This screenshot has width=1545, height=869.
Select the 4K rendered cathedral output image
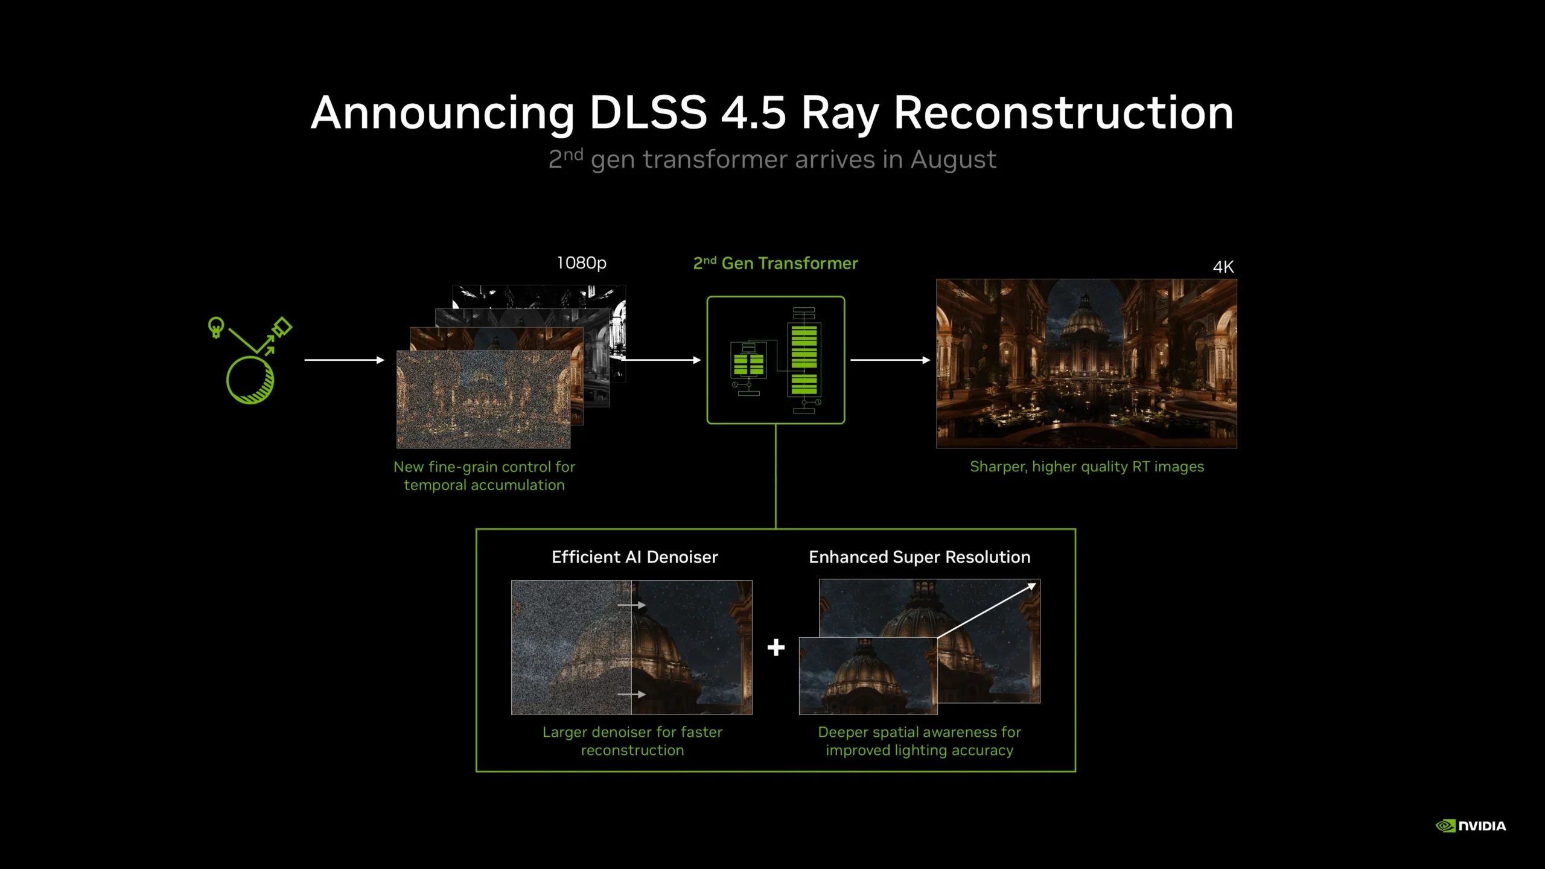click(1086, 363)
